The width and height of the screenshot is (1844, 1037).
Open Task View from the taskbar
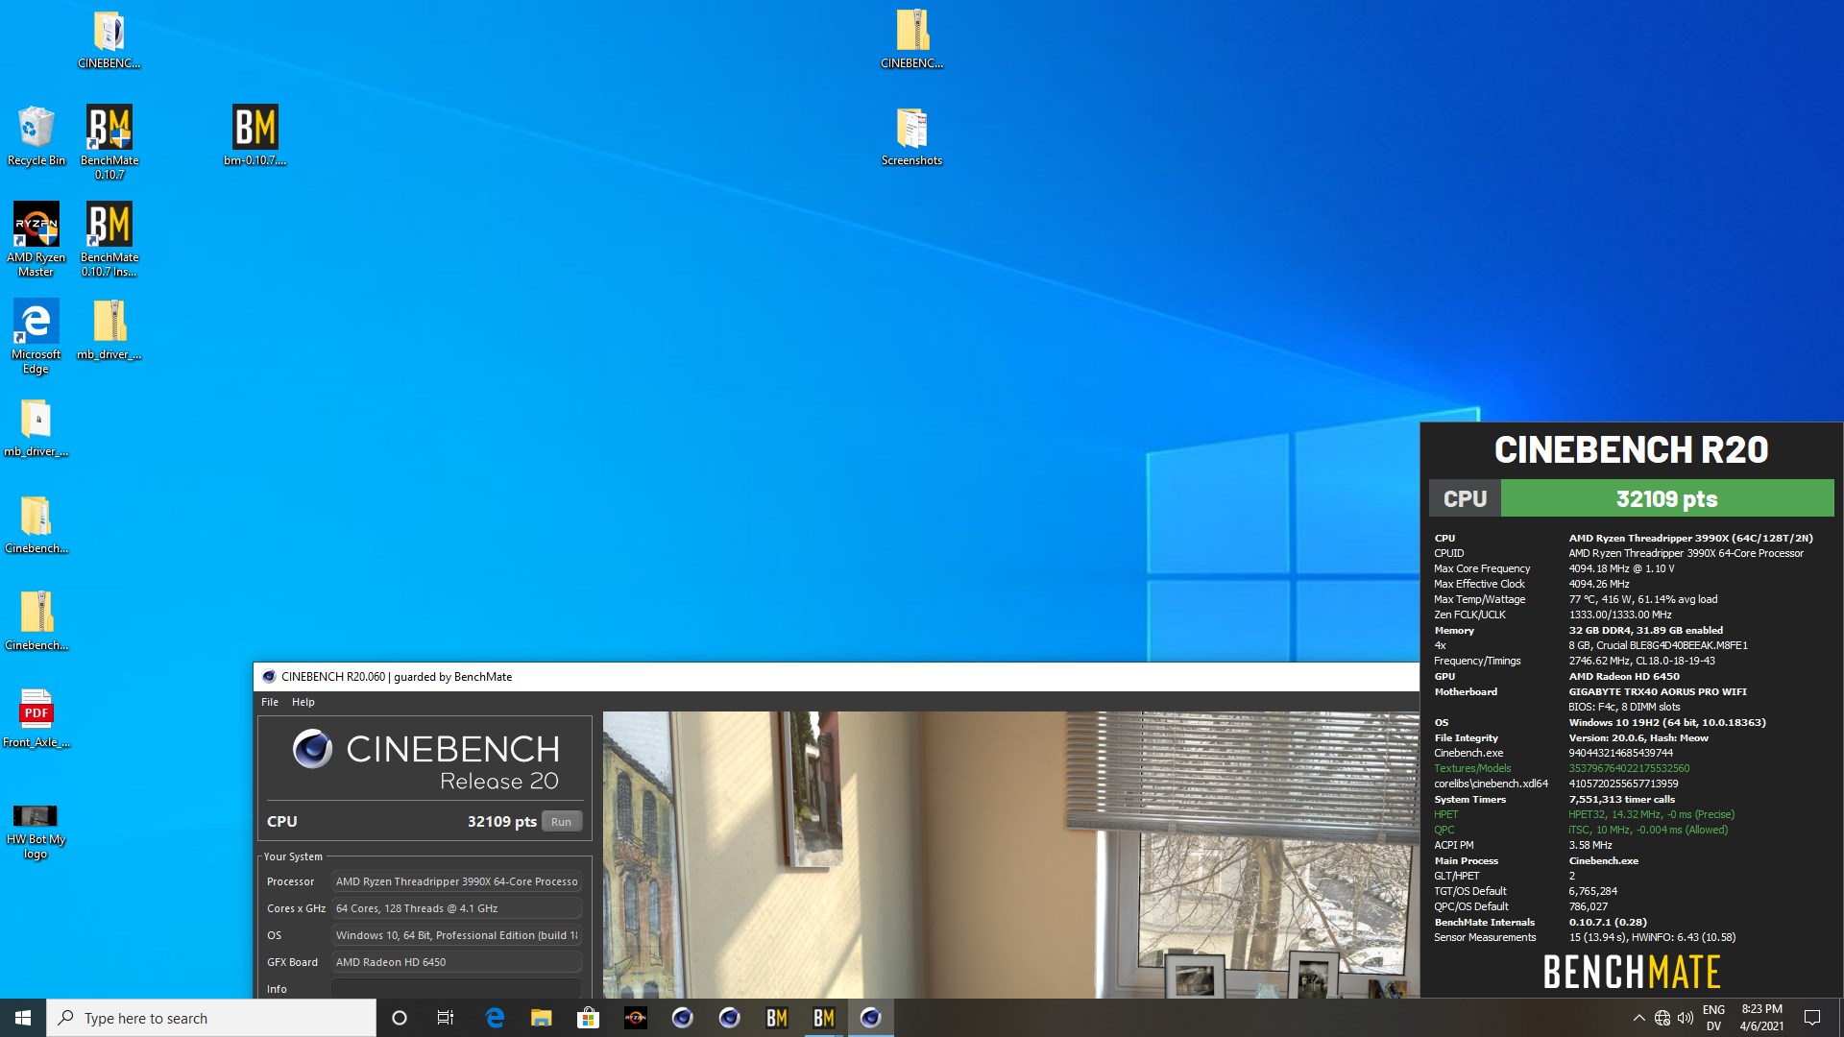click(x=446, y=1018)
